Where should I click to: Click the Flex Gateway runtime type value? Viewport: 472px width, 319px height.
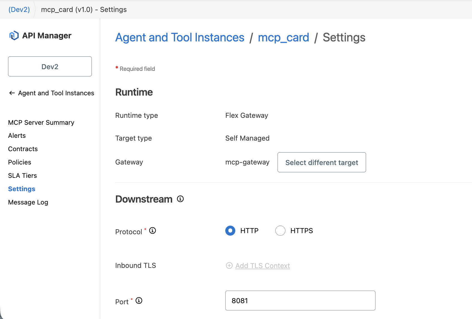(247, 115)
